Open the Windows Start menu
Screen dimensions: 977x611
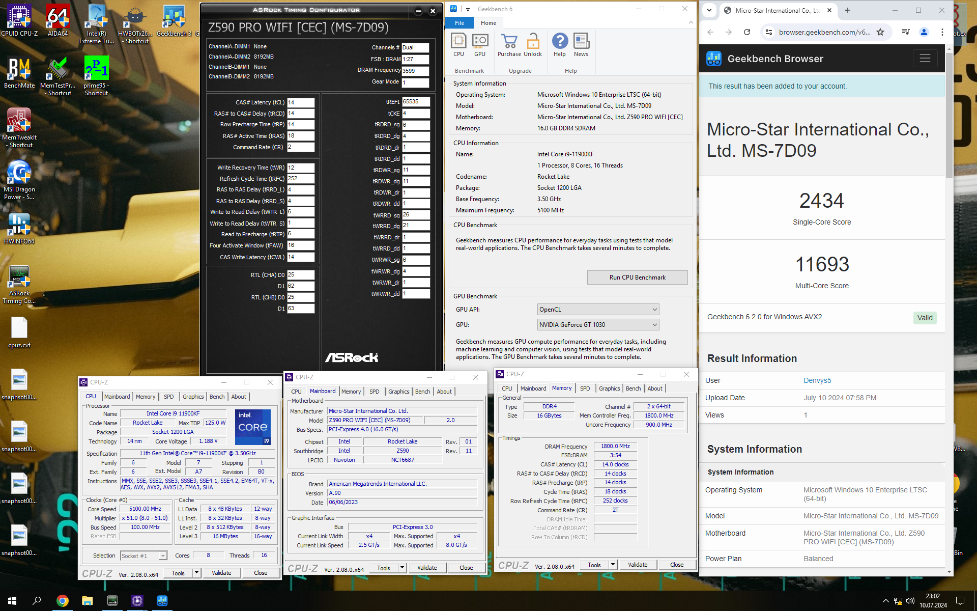pos(12,601)
